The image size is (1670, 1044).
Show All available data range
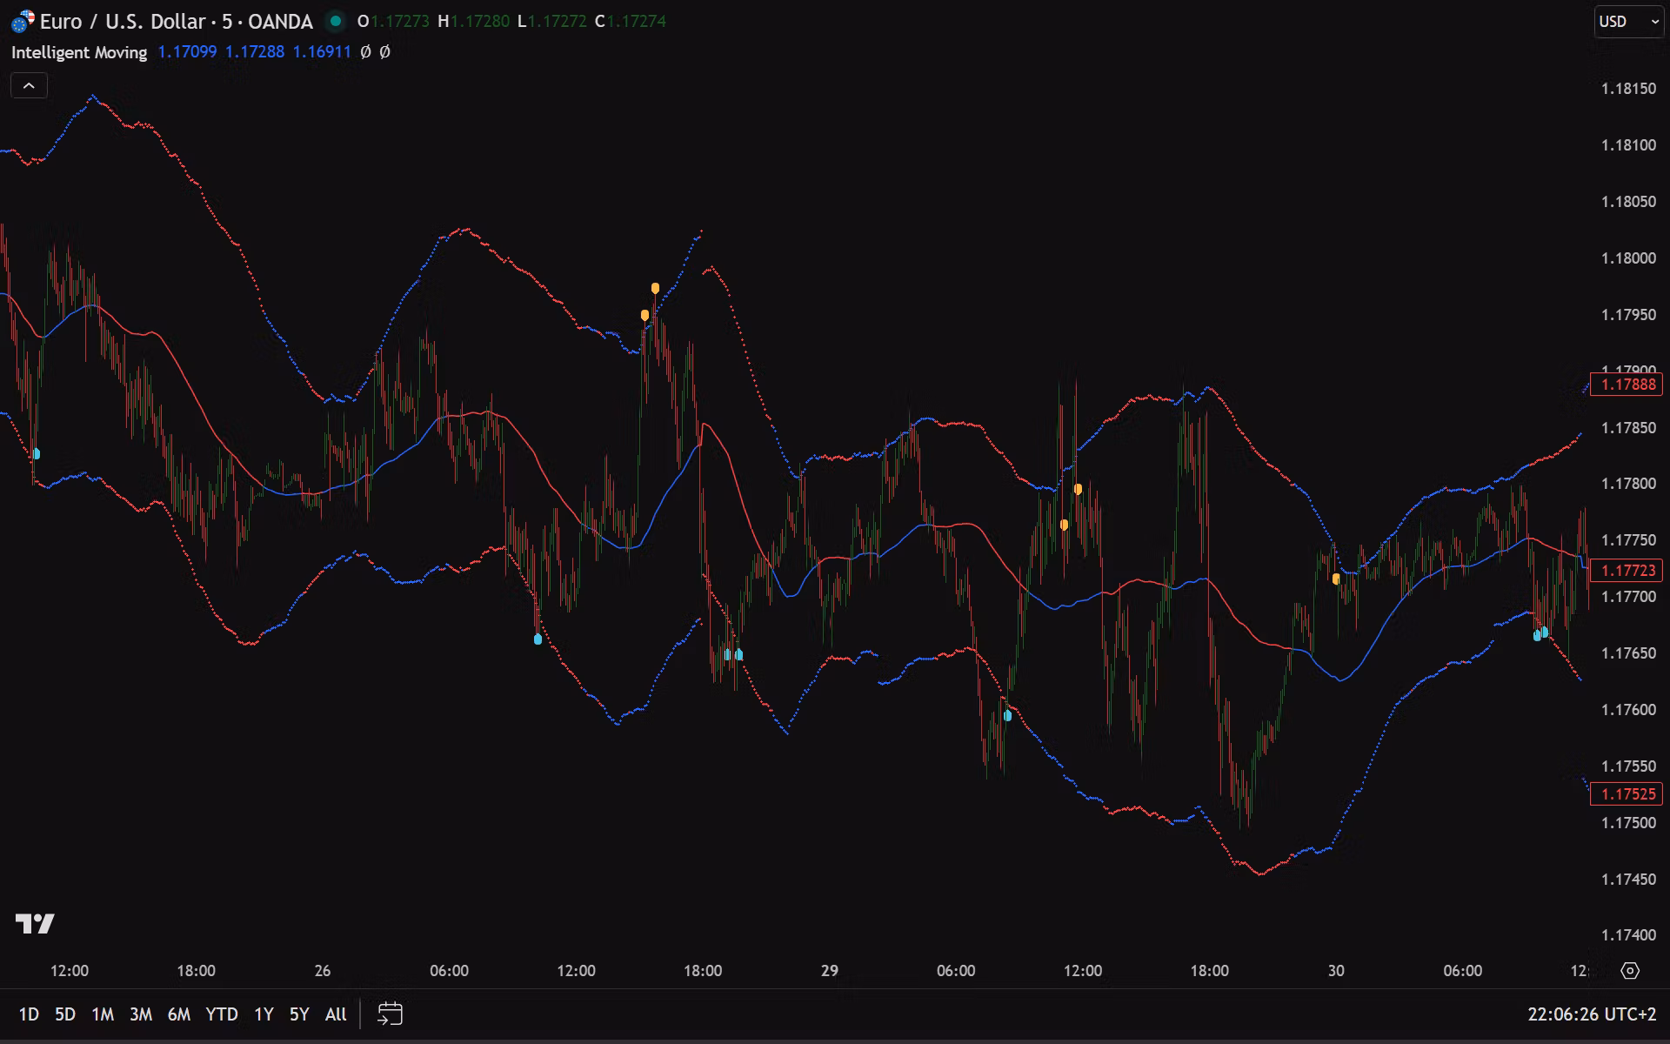coord(335,1014)
